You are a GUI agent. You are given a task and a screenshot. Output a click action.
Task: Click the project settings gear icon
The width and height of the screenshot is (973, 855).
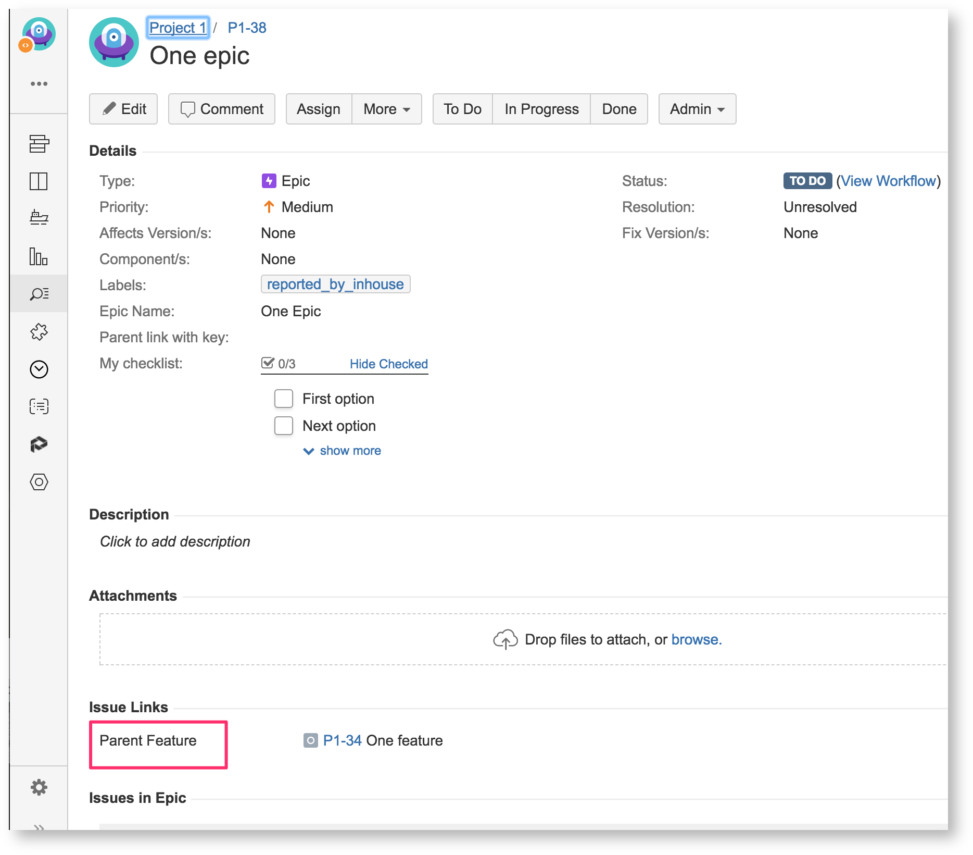[x=39, y=787]
